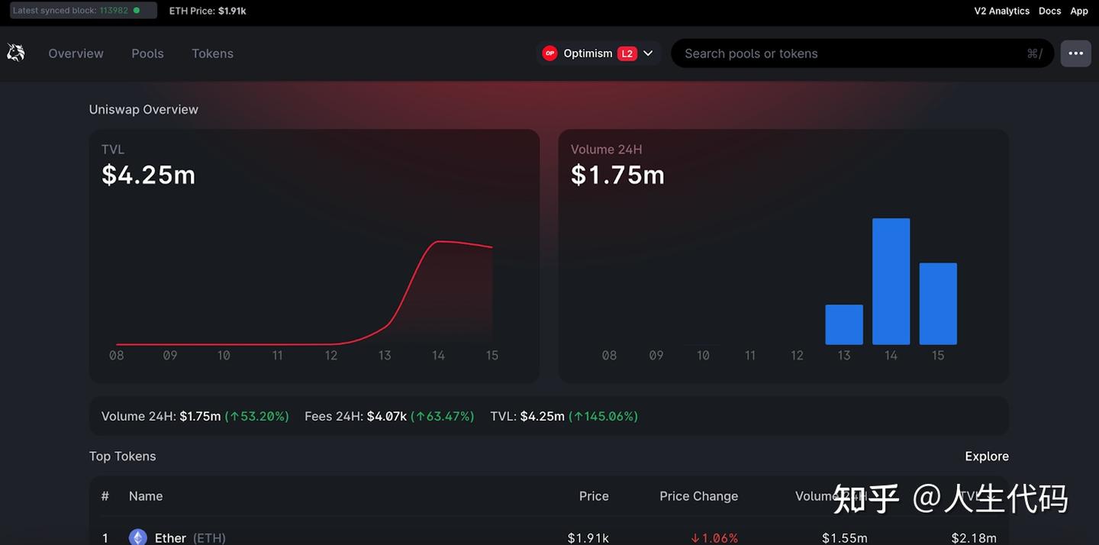Click the volume change 53.20% figure
1099x545 pixels.
pos(256,416)
